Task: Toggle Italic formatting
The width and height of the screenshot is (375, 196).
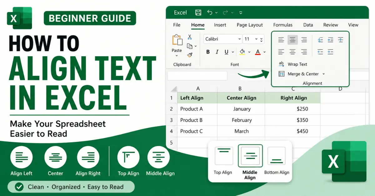Action: [217, 52]
